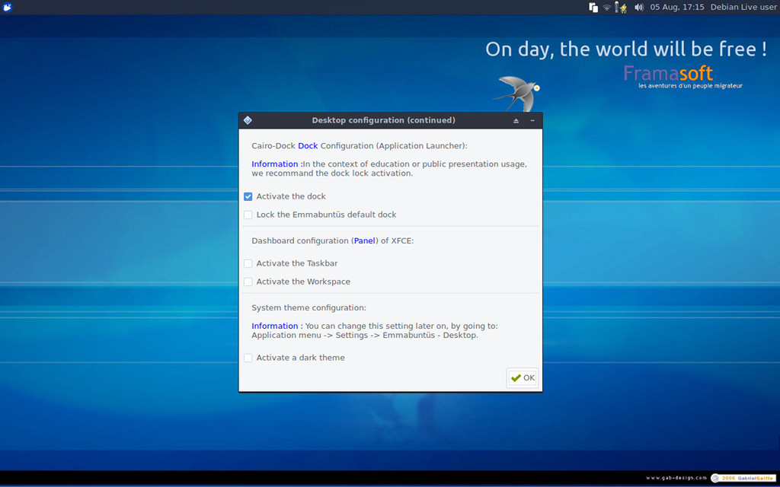Click the System theme configuration heading
This screenshot has height=487, width=780.
point(309,308)
